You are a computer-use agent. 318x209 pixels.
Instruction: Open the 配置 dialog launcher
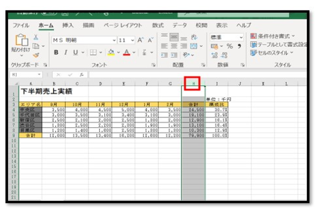click(203, 65)
